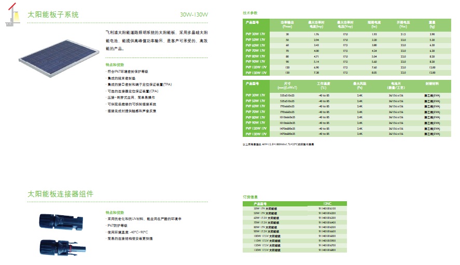Click the heading 太阳能板子系统

point(53,15)
